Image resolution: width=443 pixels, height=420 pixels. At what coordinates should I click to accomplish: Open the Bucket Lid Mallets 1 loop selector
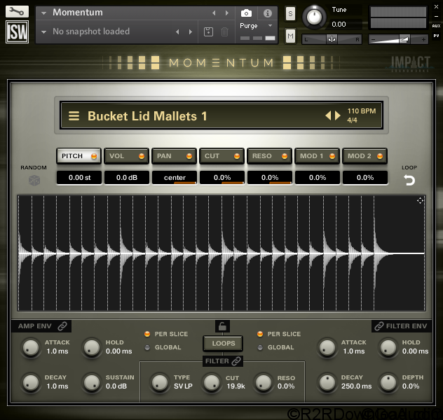click(221, 115)
